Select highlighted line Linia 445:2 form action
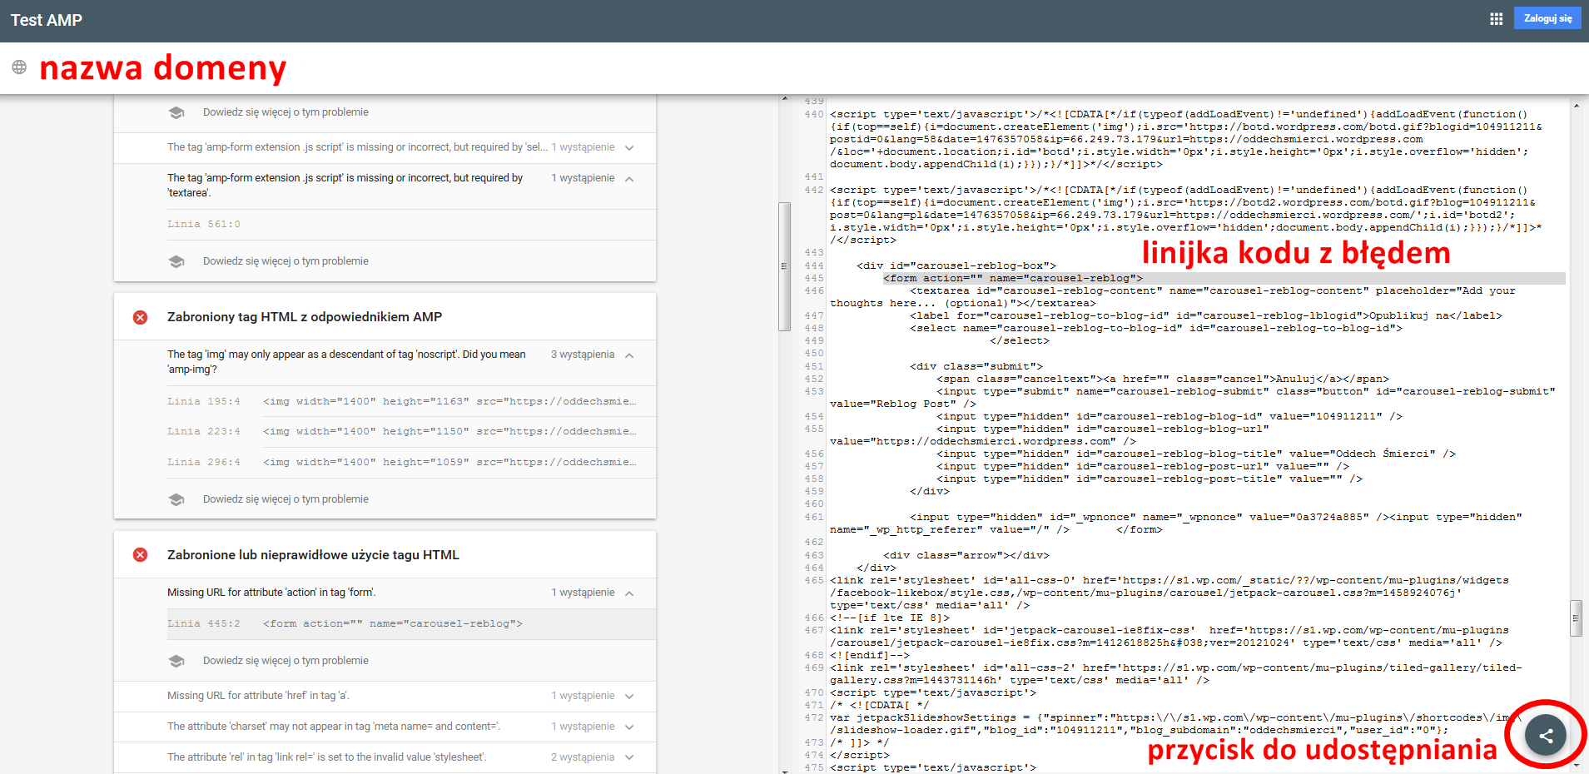Image resolution: width=1589 pixels, height=774 pixels. [411, 624]
